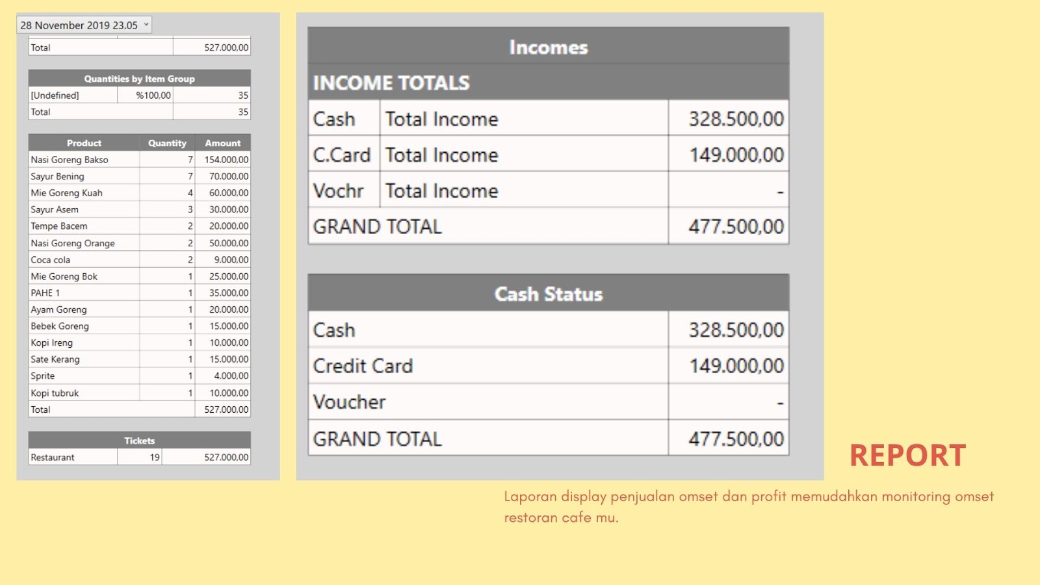1040x585 pixels.
Task: Click the Sayur Asem product name
Action: point(55,209)
